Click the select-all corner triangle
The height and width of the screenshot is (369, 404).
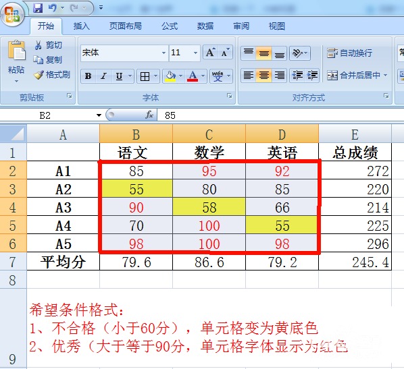pyautogui.click(x=14, y=134)
